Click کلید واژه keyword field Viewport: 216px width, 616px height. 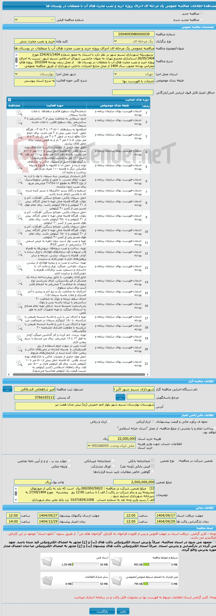point(35,41)
